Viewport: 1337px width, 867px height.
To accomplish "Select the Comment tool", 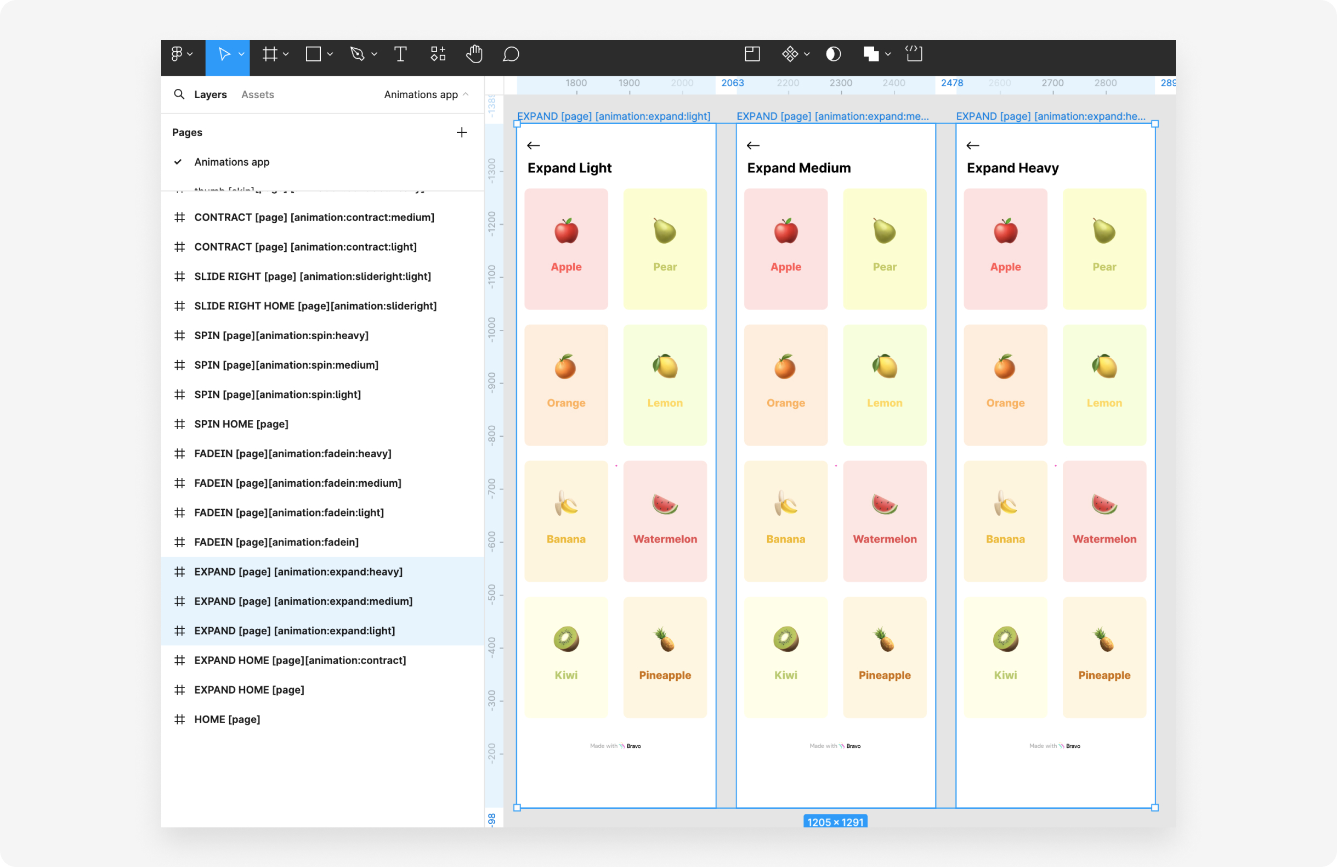I will click(510, 54).
